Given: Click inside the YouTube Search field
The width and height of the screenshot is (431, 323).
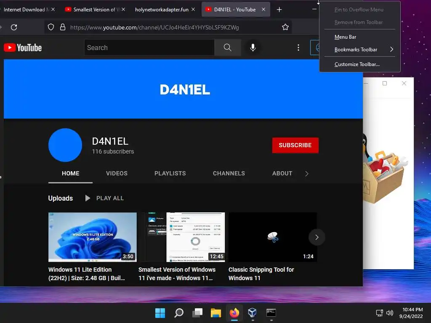Looking at the screenshot, I should pos(149,48).
